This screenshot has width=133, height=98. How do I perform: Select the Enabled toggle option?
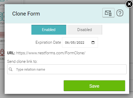coord(49,30)
